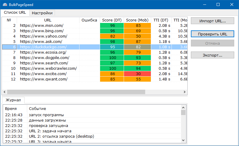The height and width of the screenshot is (146, 239).
Task: Click the log scrollbar up arrow
Action: pos(183,108)
